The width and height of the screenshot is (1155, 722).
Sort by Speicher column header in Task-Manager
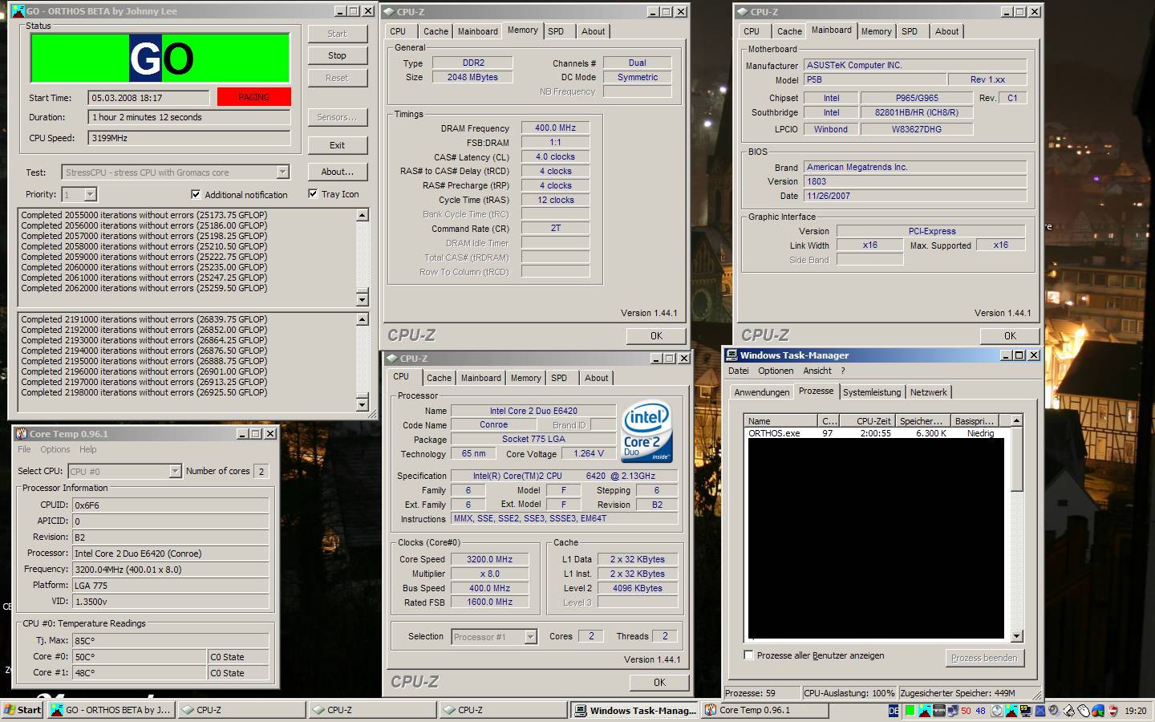click(922, 420)
